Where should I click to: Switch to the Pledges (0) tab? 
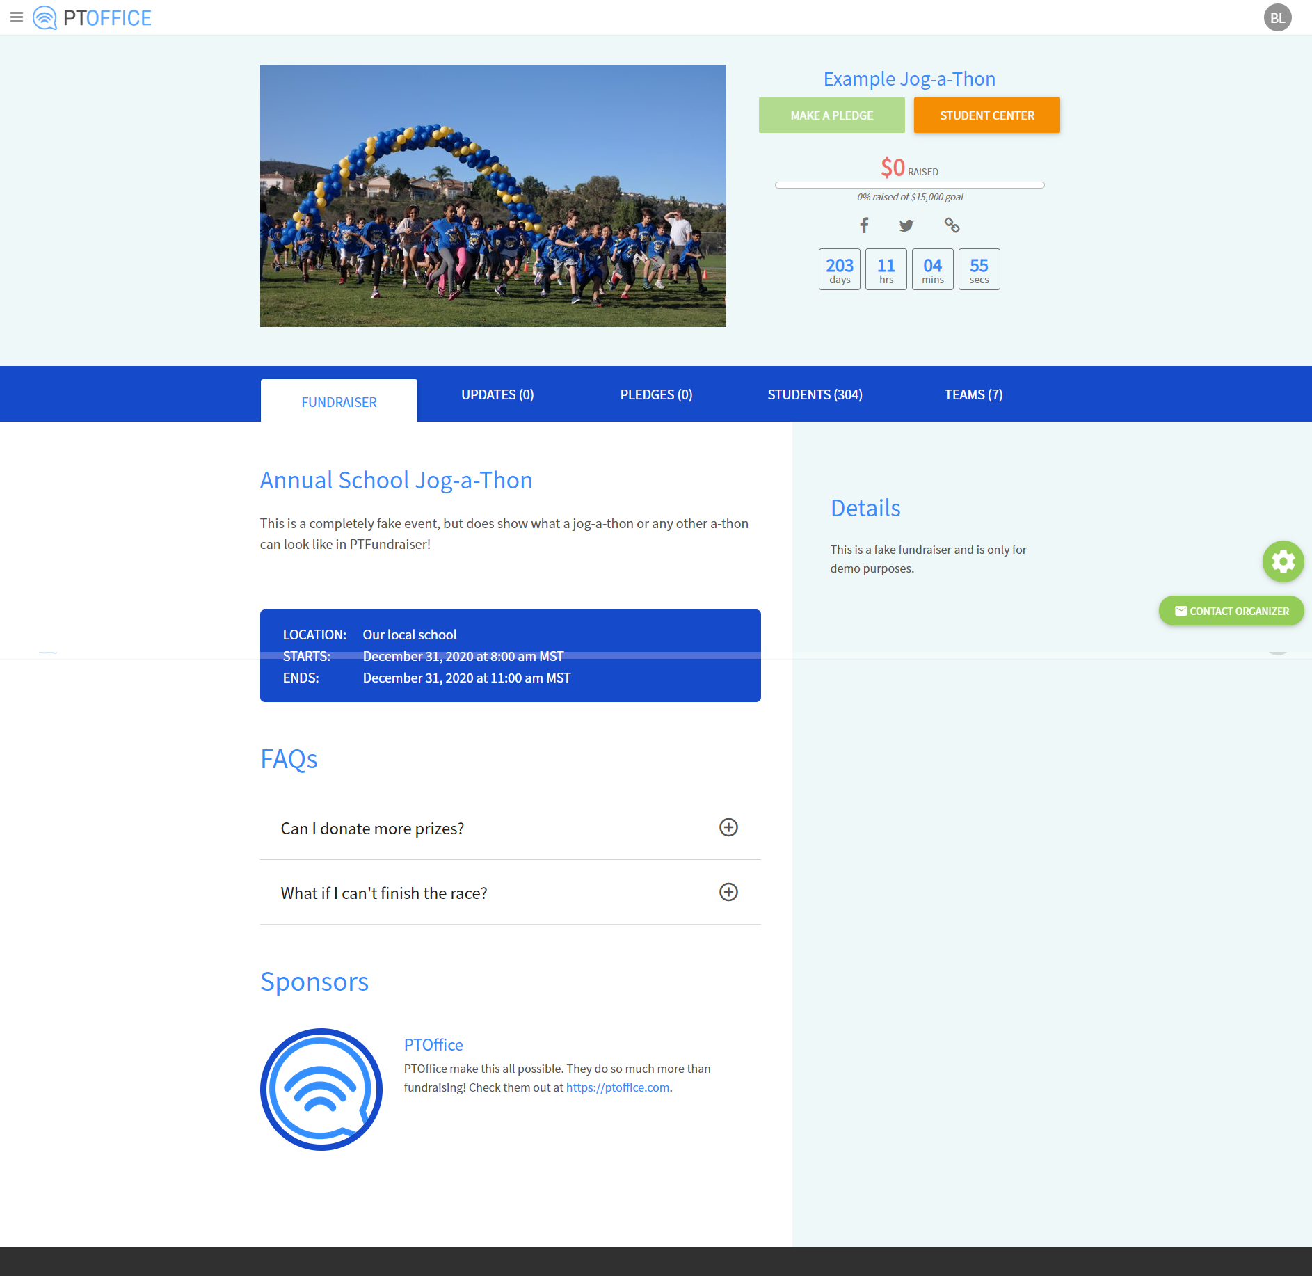[x=656, y=394]
